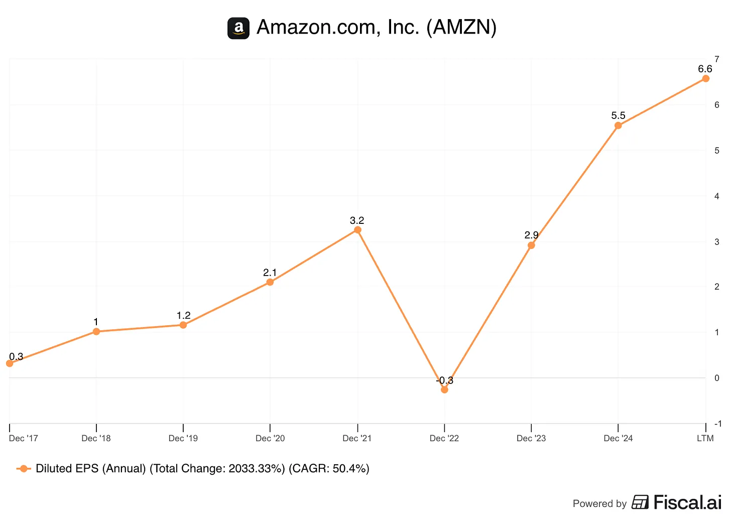Image resolution: width=731 pixels, height=518 pixels.
Task: Click the Dec '21 peak data point at 3.2
Action: 357,230
